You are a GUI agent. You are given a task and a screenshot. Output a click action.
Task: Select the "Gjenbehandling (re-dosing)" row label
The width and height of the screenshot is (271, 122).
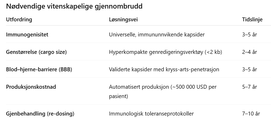click(40, 113)
